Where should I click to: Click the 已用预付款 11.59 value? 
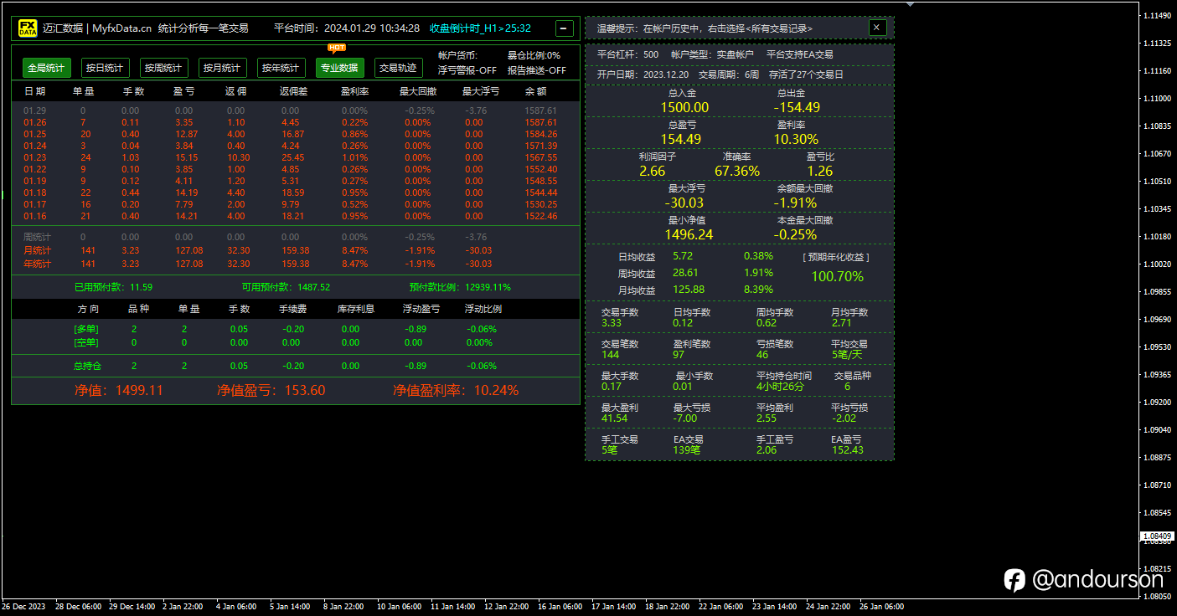[142, 287]
